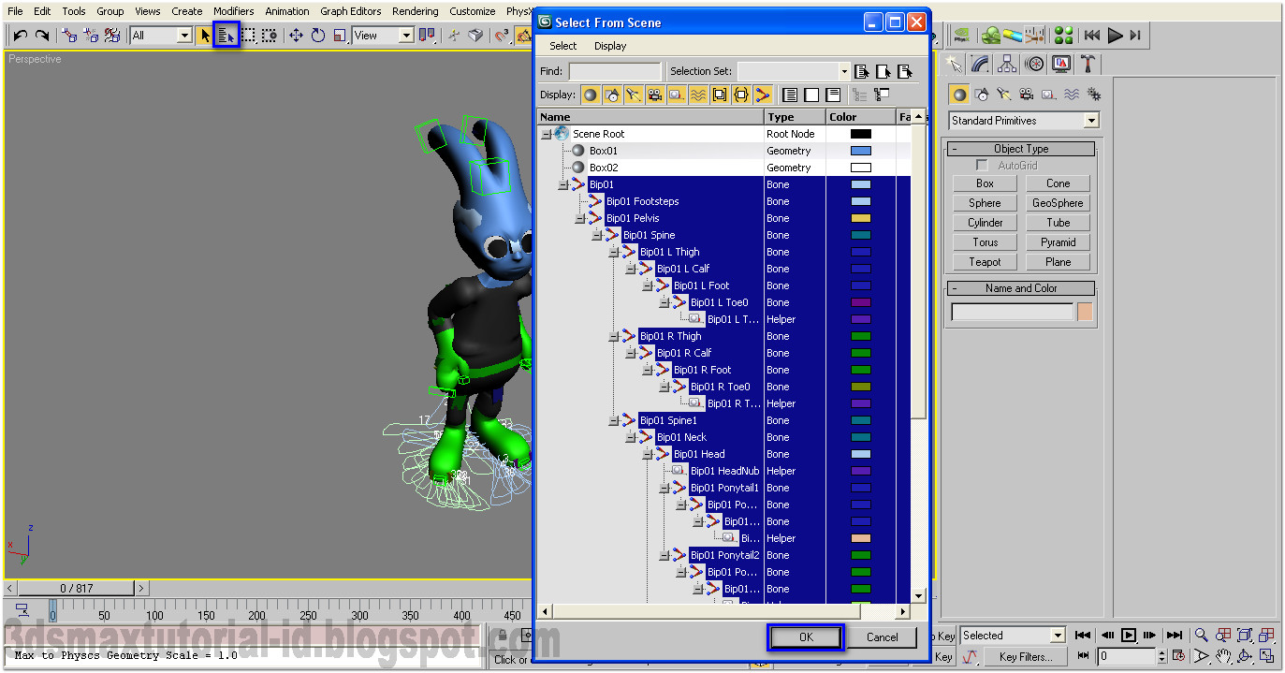Viewport: 1285px width, 673px height.
Task: Open the Utilities hammer panel icon
Action: click(1088, 64)
